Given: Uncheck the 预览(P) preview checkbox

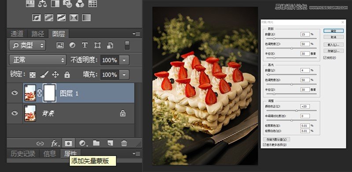Looking at the screenshot, I should [325, 58].
